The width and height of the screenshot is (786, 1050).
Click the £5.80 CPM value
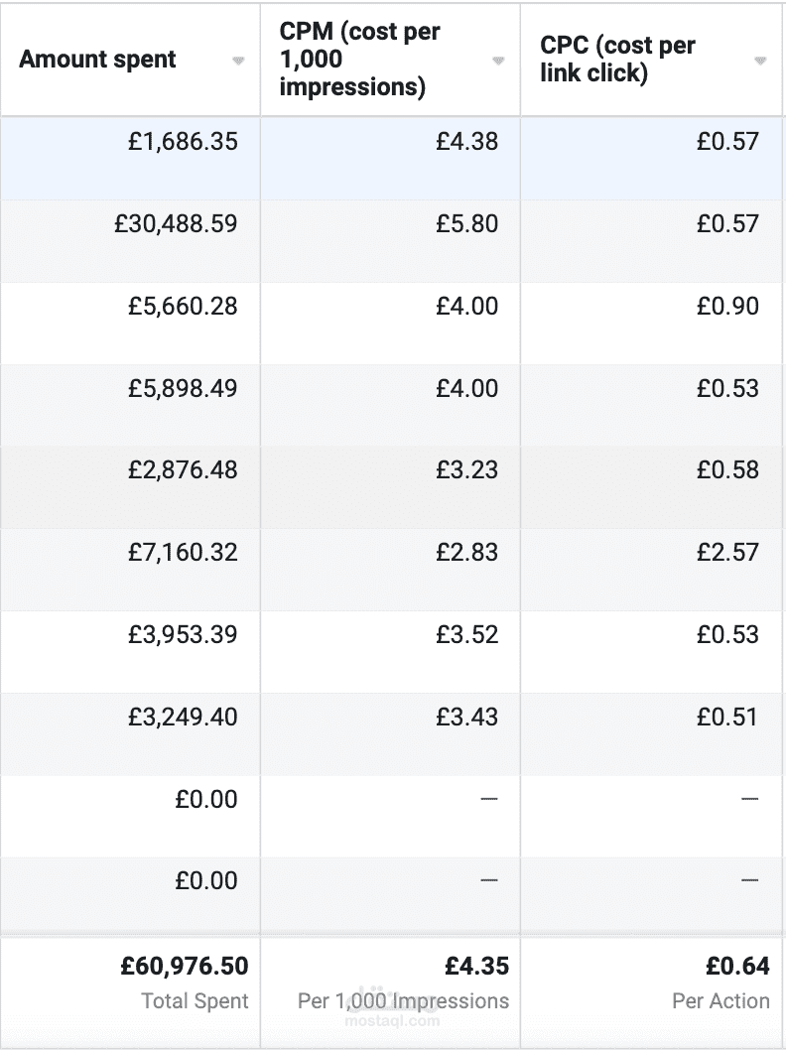(466, 223)
